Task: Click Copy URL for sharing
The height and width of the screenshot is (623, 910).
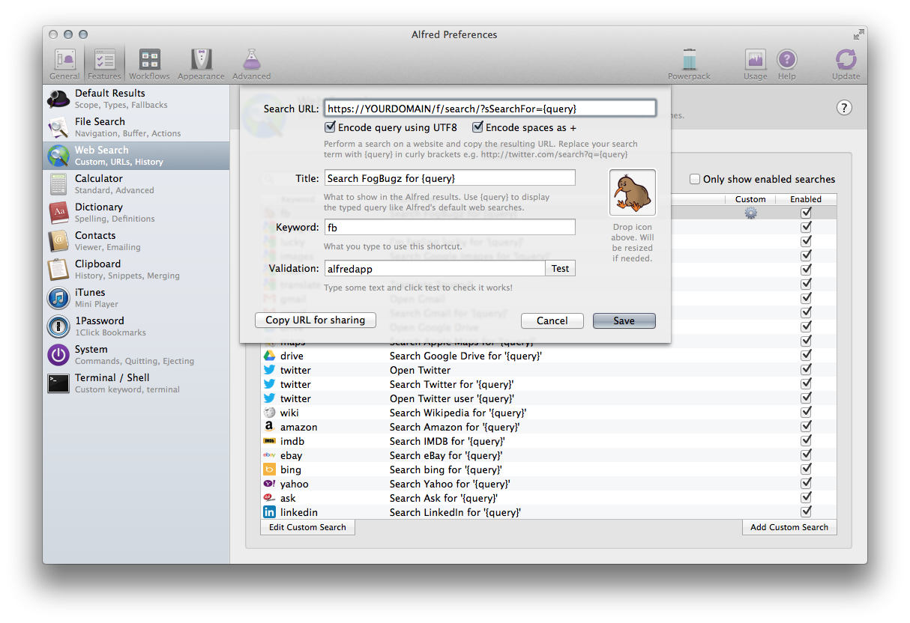Action: tap(316, 320)
